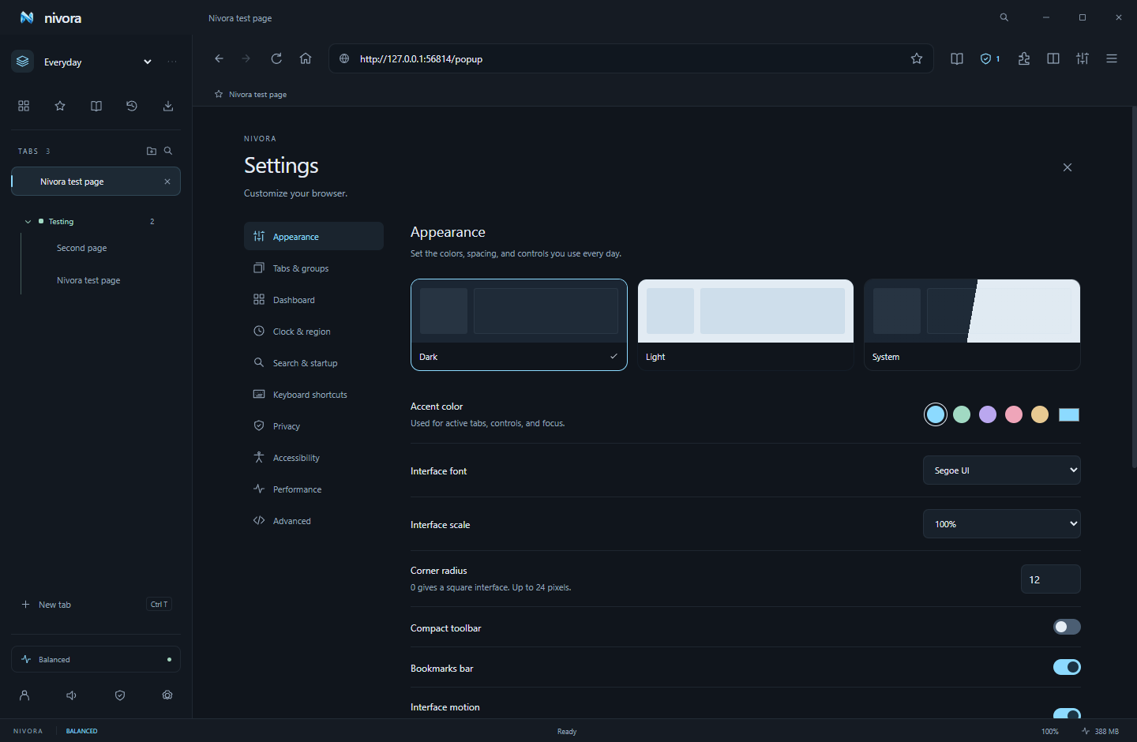Open the profile icon at sidebar bottom
The image size is (1137, 742).
pos(24,695)
